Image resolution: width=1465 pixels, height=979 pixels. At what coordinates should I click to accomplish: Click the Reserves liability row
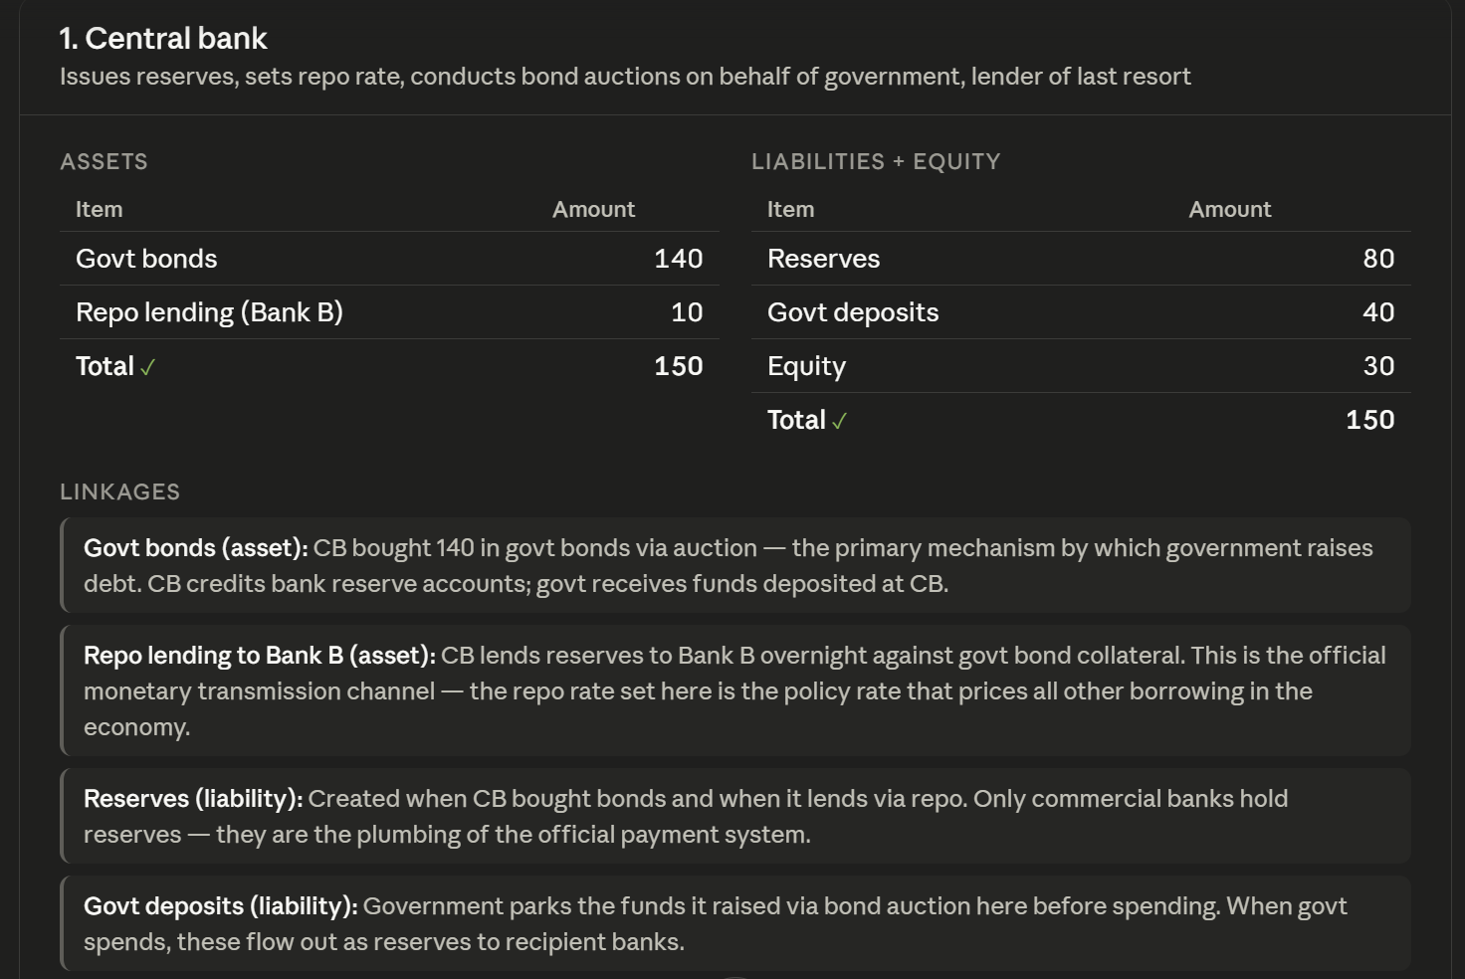click(1081, 259)
